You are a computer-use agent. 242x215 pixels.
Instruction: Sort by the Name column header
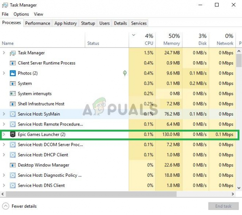coord(42,40)
